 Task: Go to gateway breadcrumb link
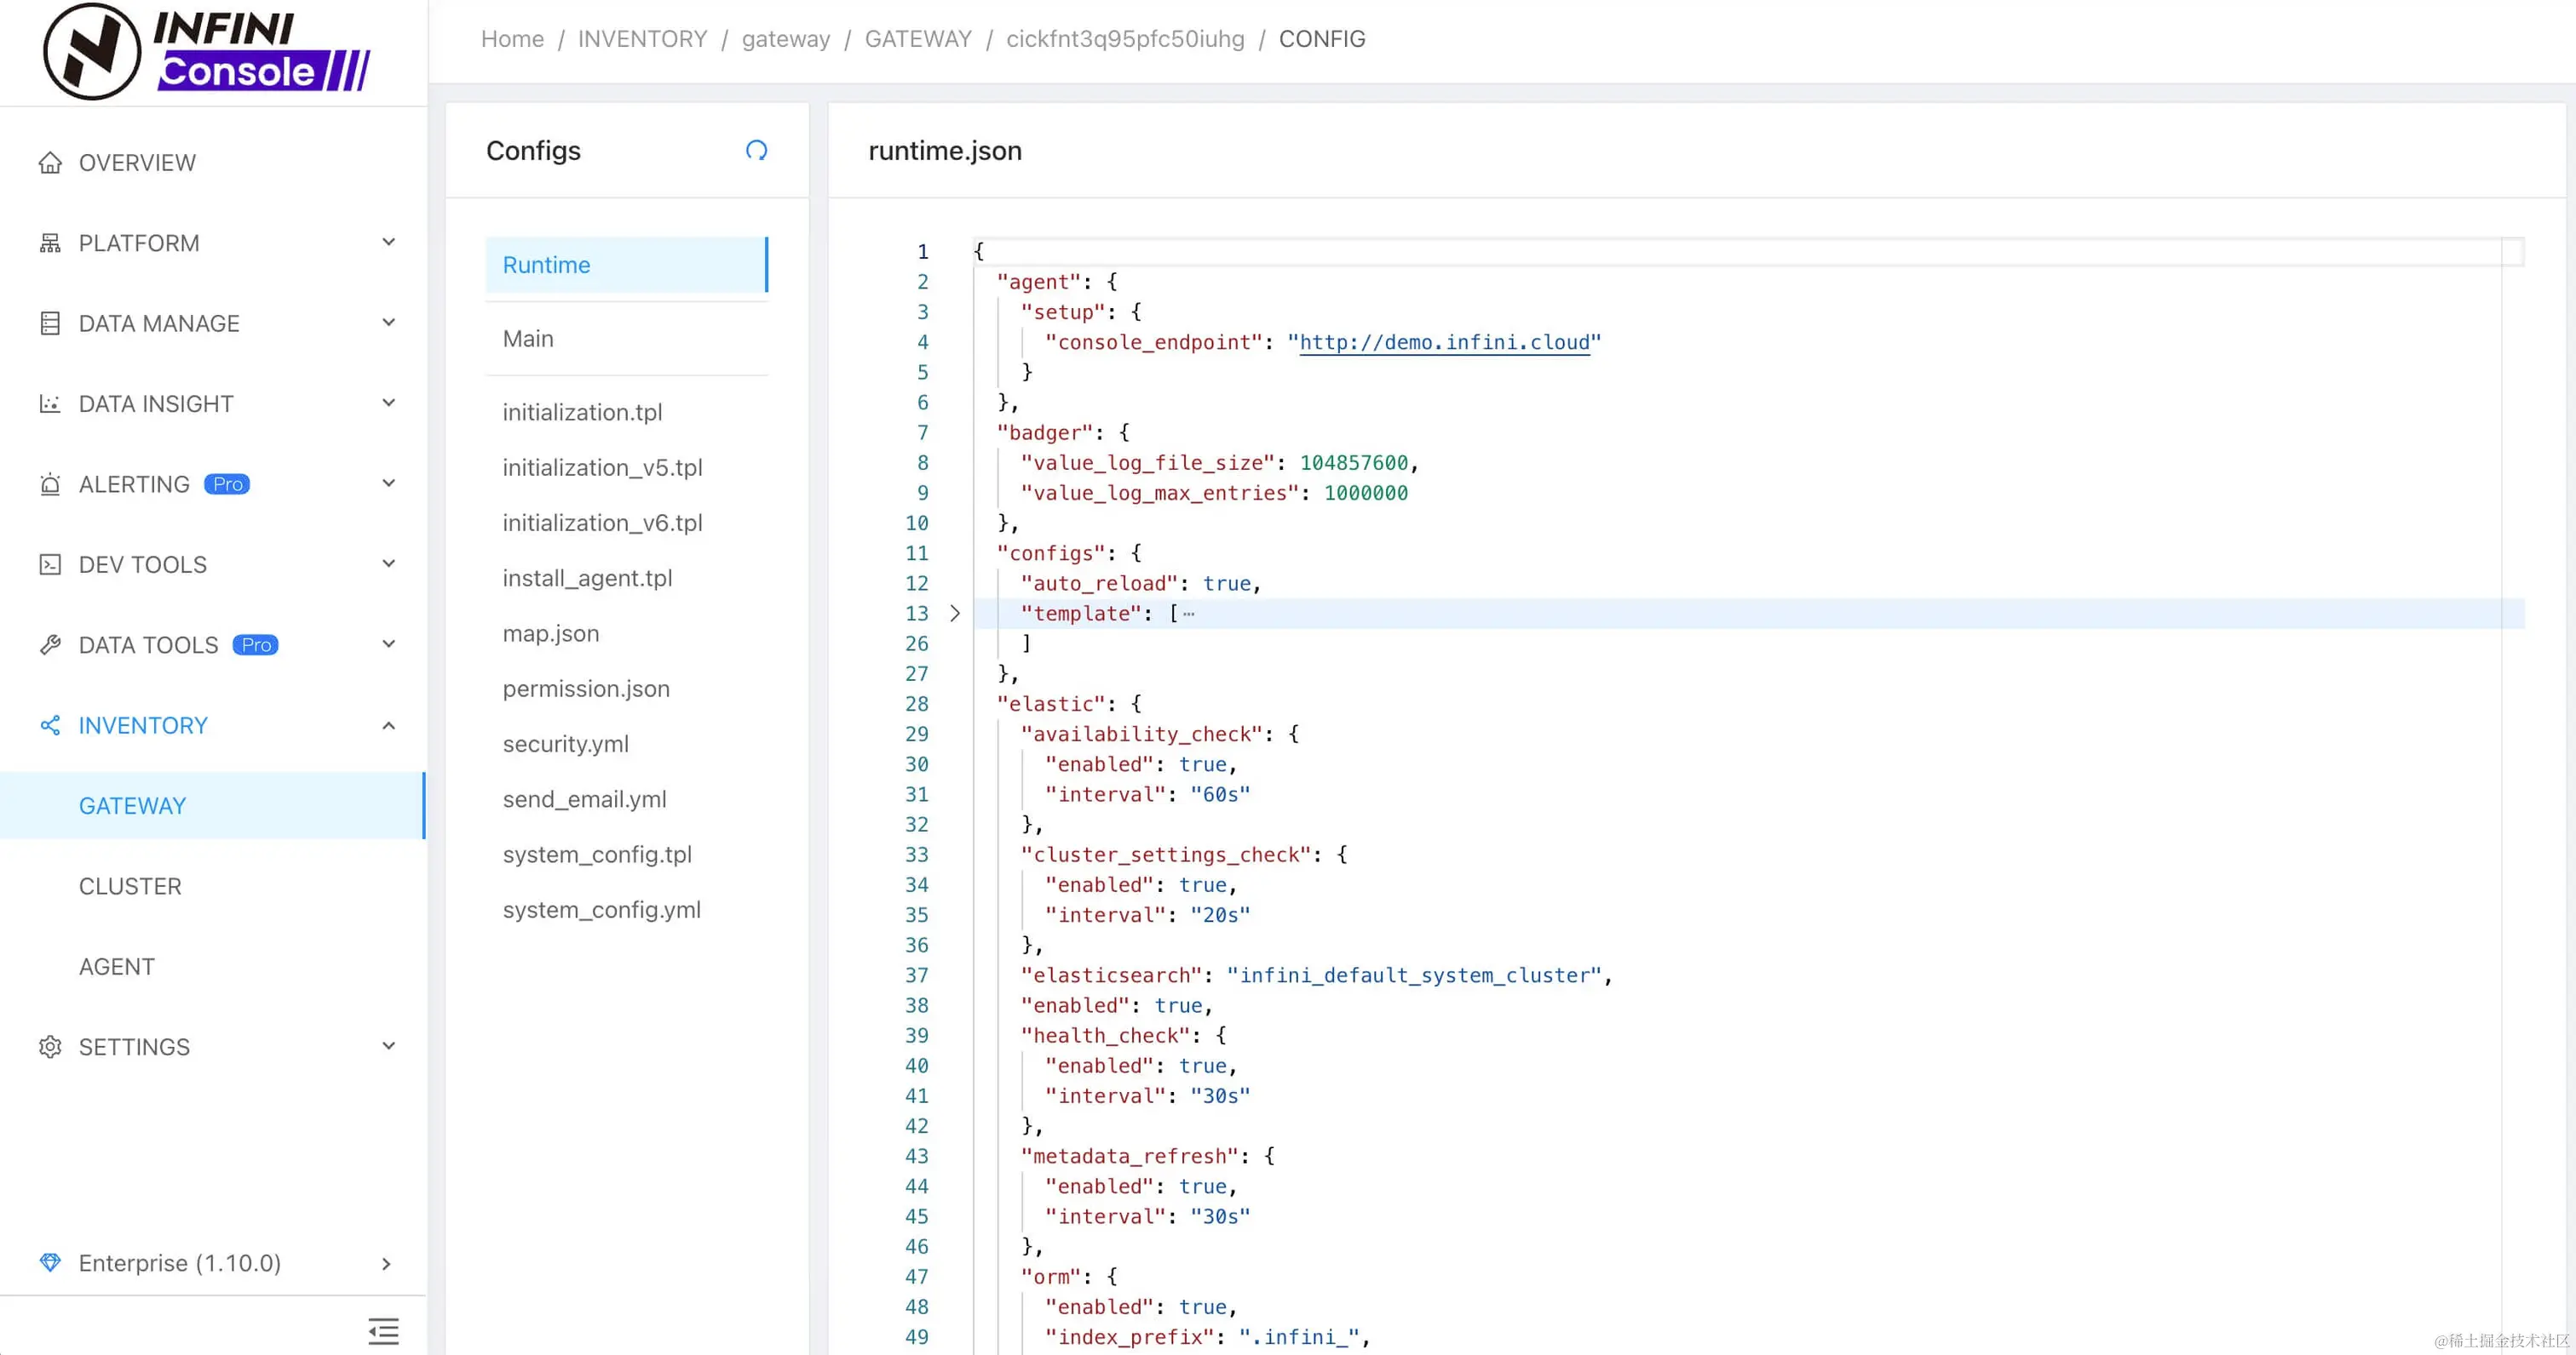click(x=785, y=39)
